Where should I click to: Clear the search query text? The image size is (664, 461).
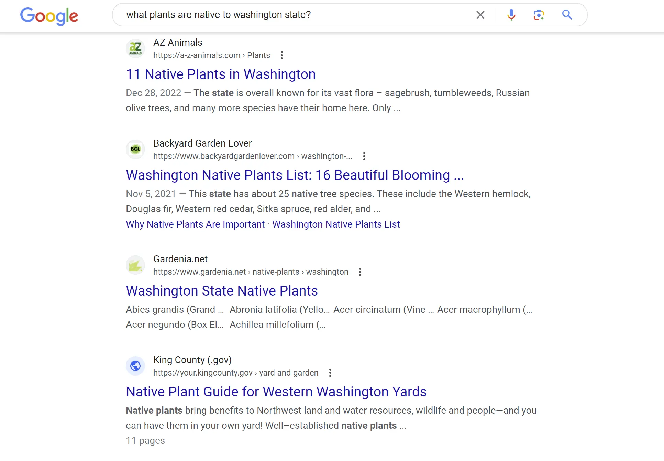pos(480,15)
